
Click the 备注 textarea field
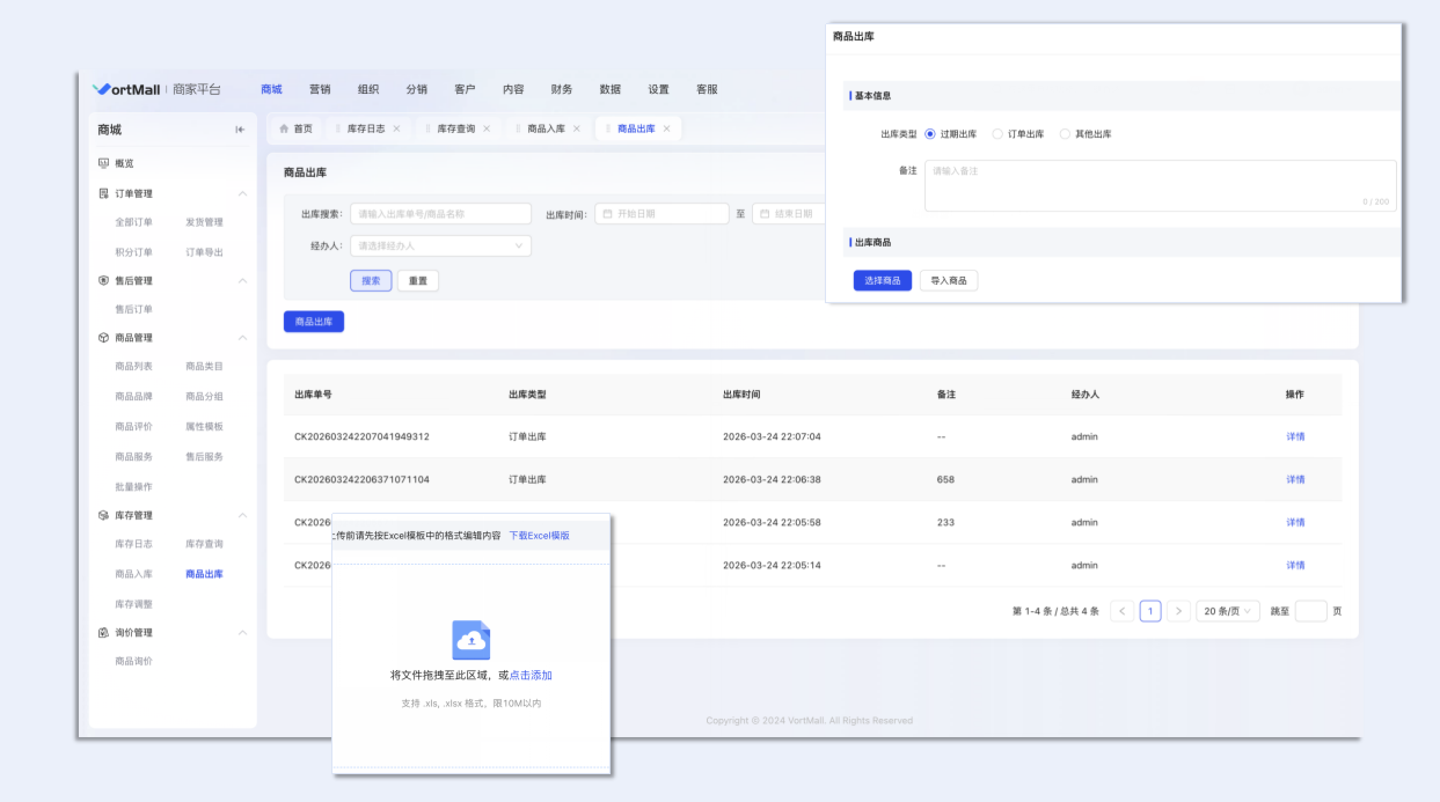click(x=1160, y=185)
